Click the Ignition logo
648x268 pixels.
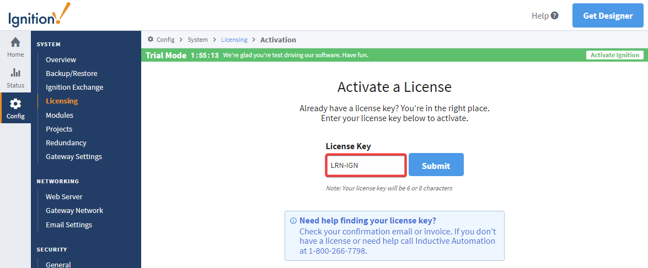[39, 15]
